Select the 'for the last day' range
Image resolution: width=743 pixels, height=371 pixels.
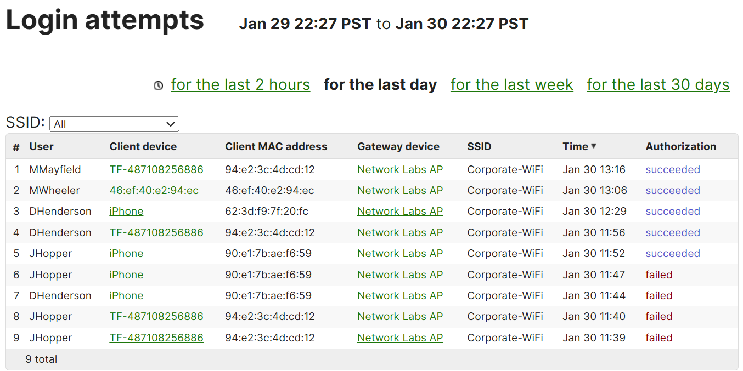click(x=380, y=85)
